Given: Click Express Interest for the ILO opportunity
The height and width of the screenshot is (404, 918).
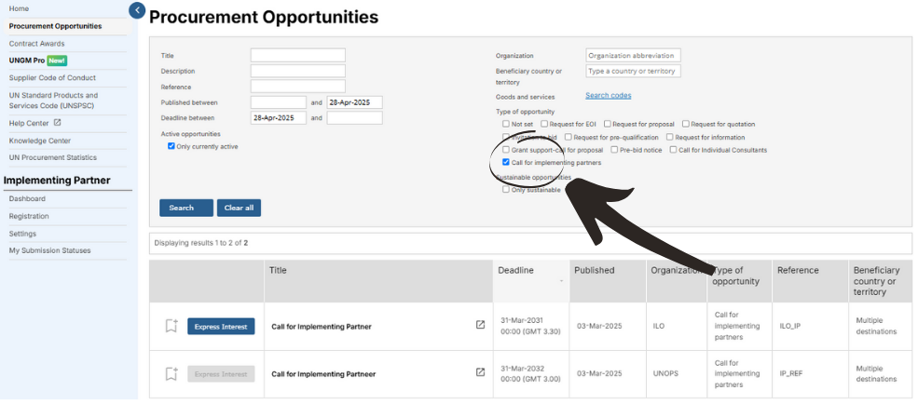Looking at the screenshot, I should point(221,327).
